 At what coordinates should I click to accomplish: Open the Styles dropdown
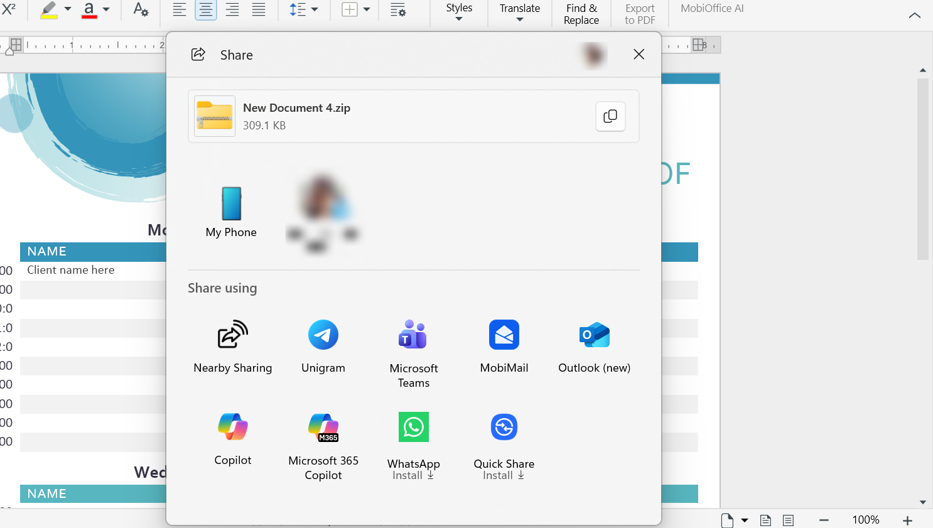[459, 13]
